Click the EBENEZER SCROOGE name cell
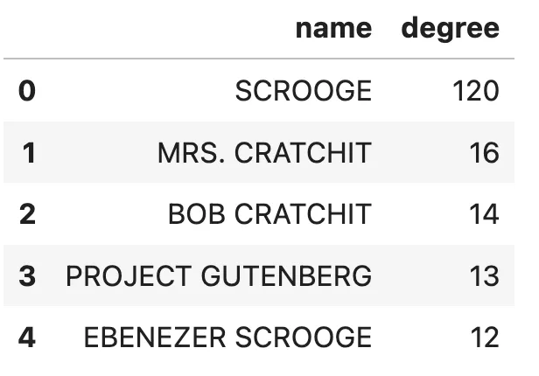Viewport: 539px width, 376px height. tap(227, 338)
